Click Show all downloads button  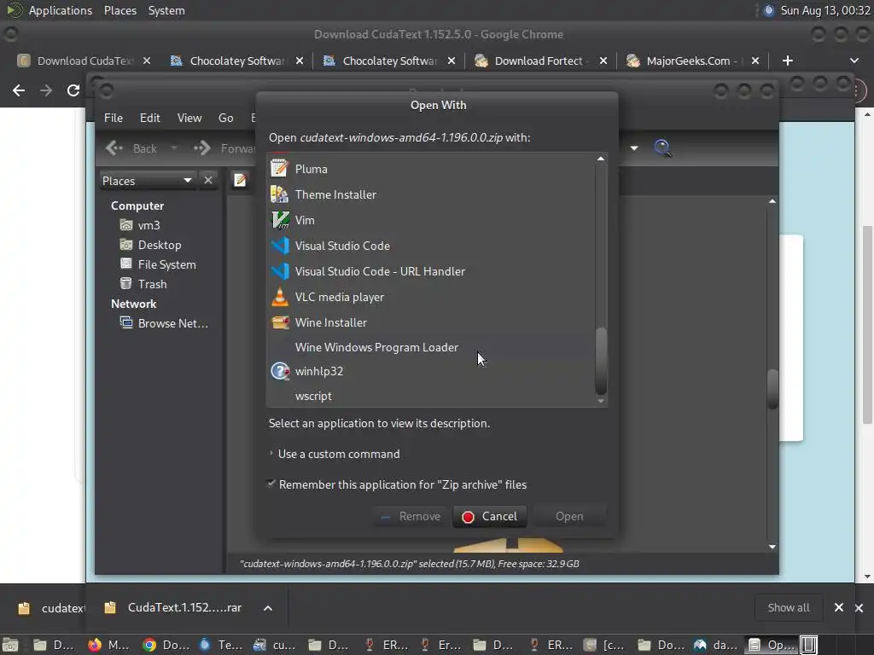click(788, 607)
